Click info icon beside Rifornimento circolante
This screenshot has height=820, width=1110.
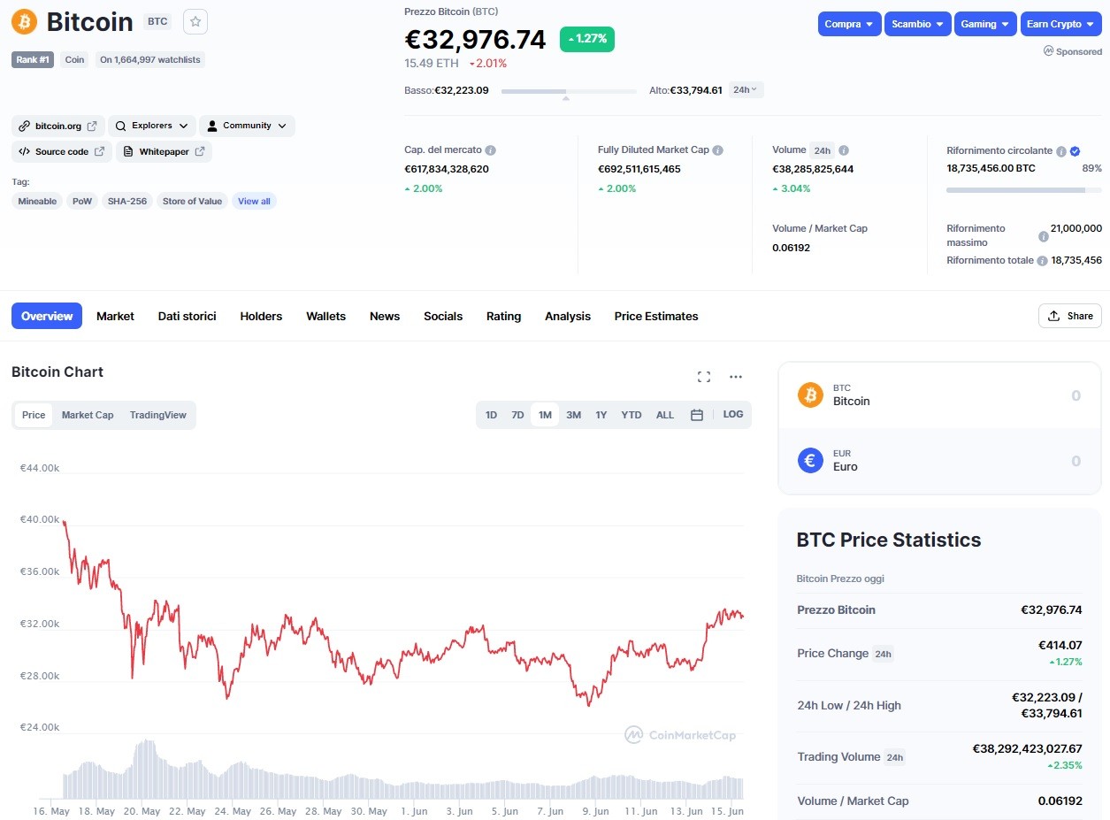coord(1061,151)
